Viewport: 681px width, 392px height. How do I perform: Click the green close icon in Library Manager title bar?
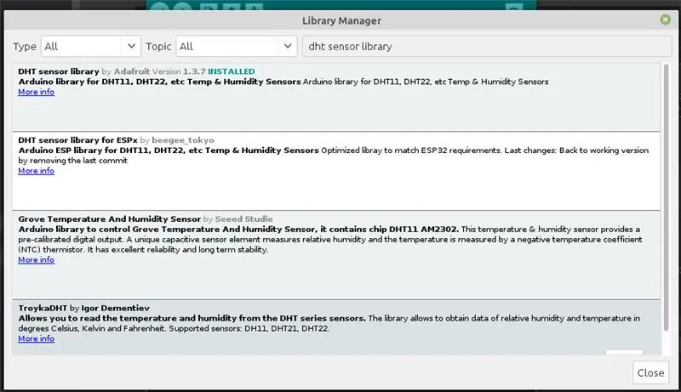(x=665, y=19)
